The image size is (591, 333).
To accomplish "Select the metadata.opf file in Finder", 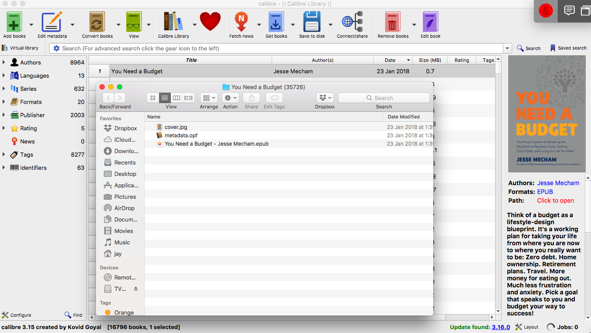I will coord(289,135).
